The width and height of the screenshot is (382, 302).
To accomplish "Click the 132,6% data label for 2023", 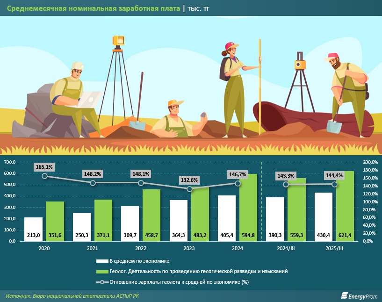I will pos(190,180).
